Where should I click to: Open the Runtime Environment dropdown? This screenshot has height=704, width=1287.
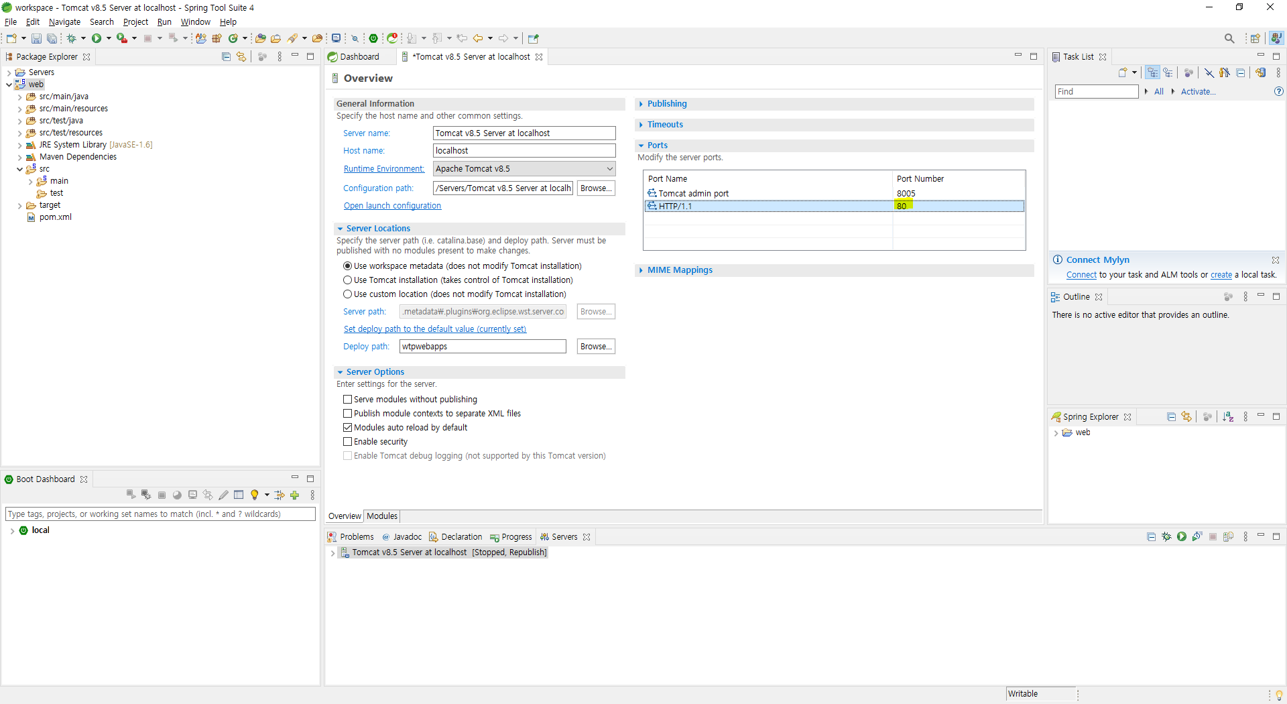(x=524, y=169)
